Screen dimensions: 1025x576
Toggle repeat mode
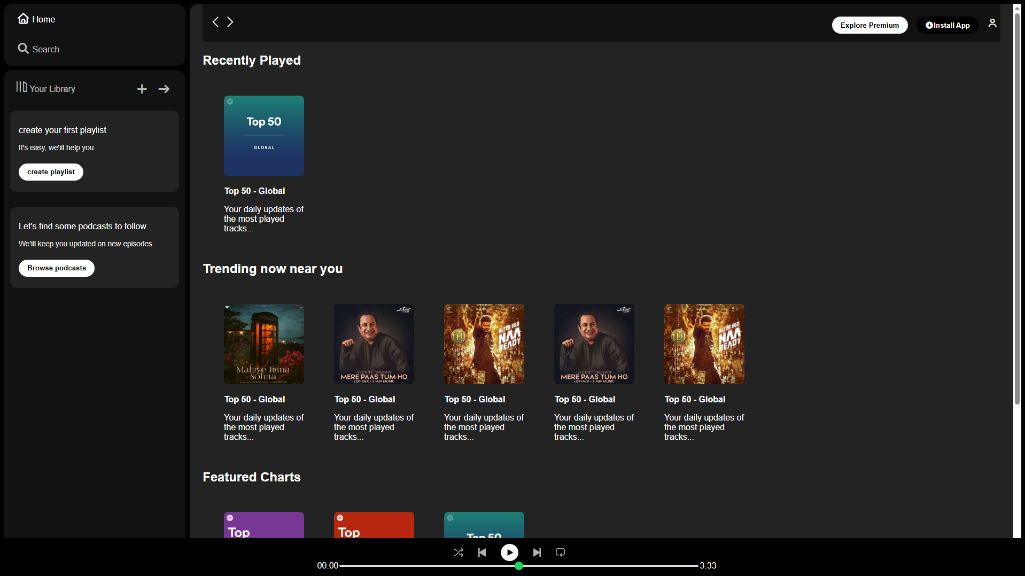pyautogui.click(x=560, y=552)
